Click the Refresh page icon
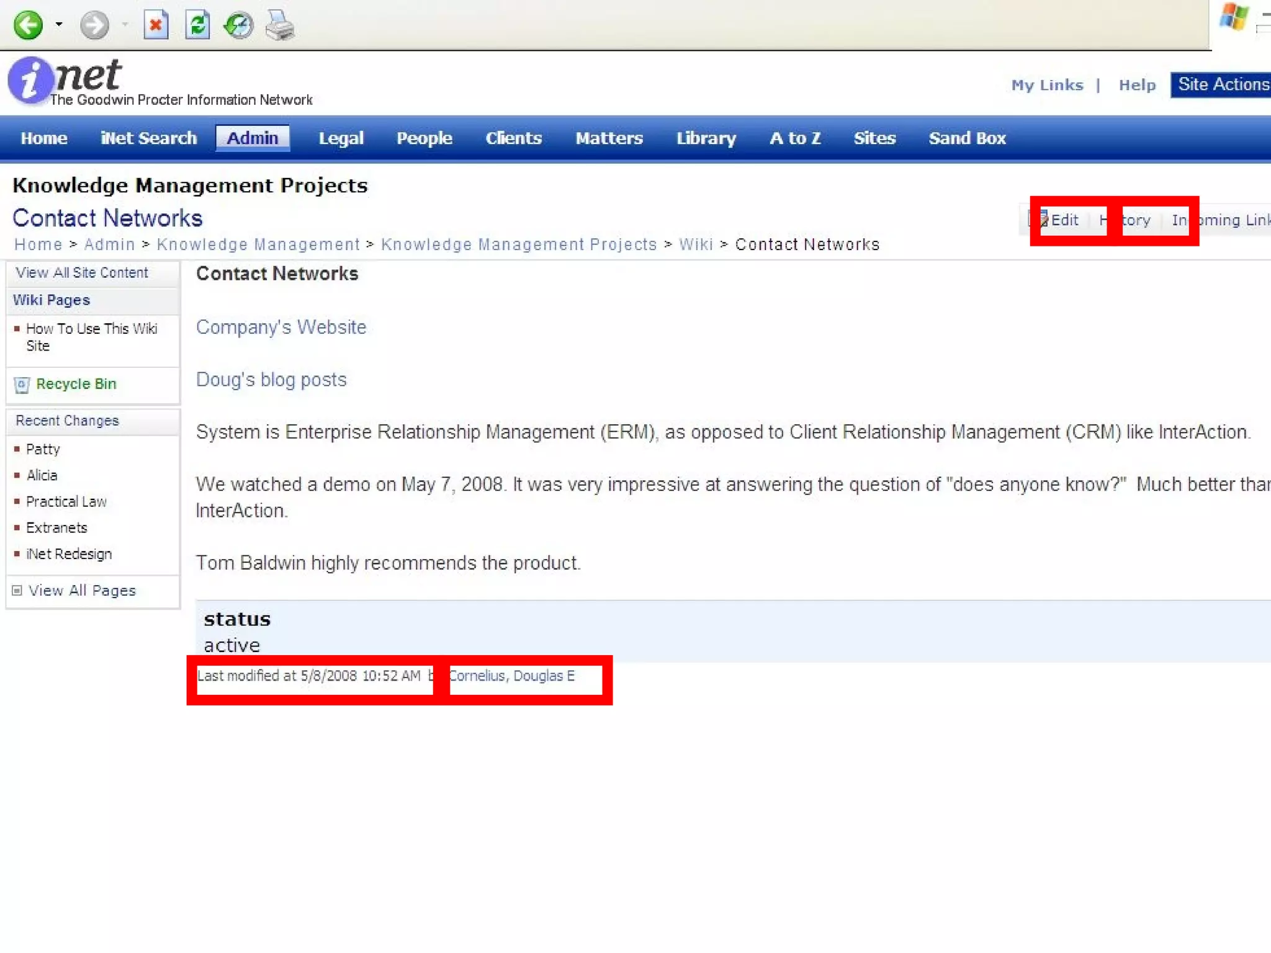The height and width of the screenshot is (953, 1271). click(197, 25)
